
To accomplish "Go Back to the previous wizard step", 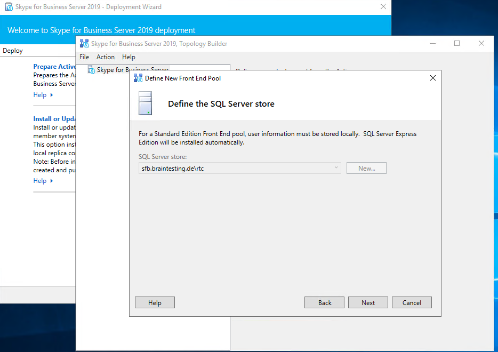I will [x=324, y=302].
